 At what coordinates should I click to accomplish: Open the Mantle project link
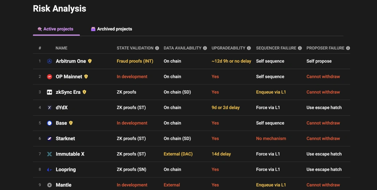64,185
